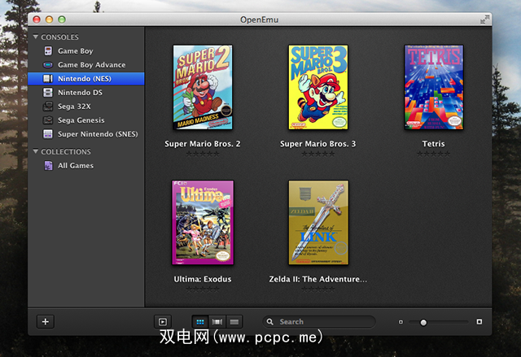Select Nintendo (NES) in the sidebar

(85, 79)
